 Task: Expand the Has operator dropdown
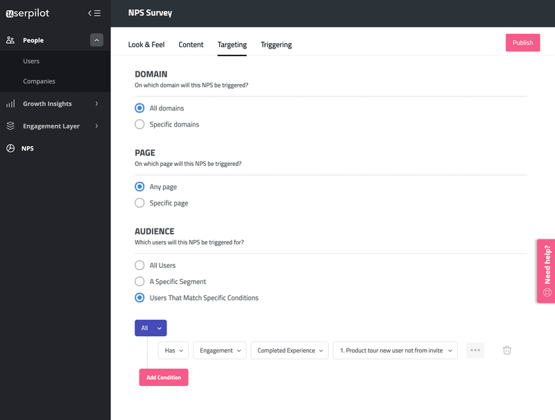point(173,350)
